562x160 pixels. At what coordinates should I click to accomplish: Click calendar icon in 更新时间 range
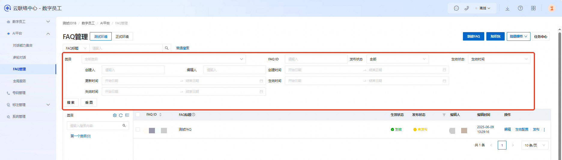(261, 81)
